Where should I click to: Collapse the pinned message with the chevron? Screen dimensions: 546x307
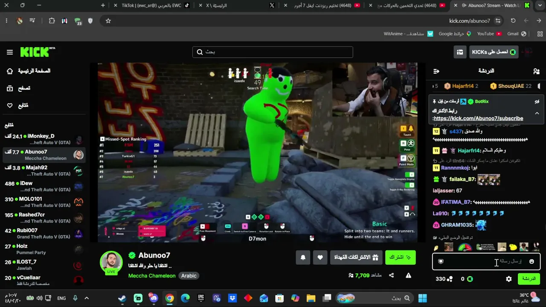(x=537, y=113)
